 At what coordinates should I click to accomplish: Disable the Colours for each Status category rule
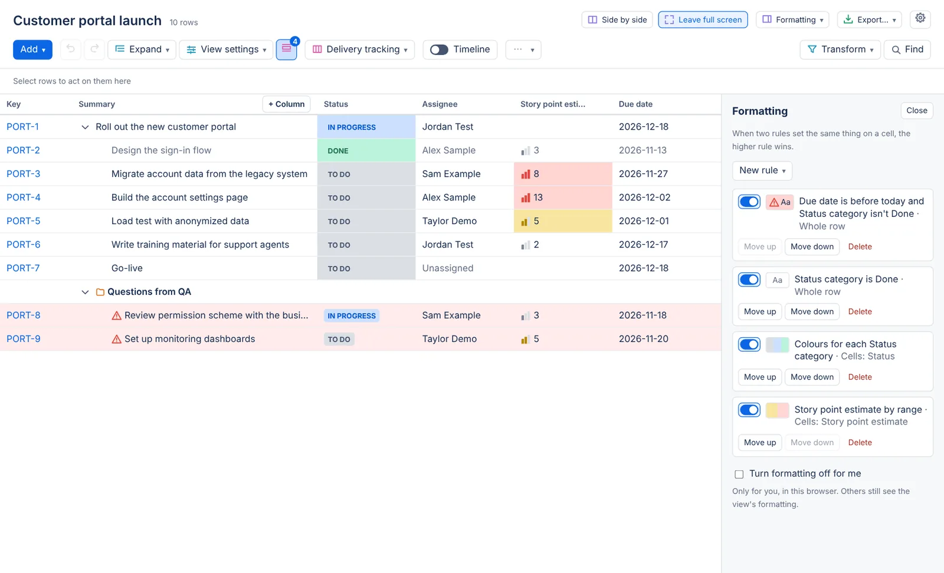click(x=749, y=344)
